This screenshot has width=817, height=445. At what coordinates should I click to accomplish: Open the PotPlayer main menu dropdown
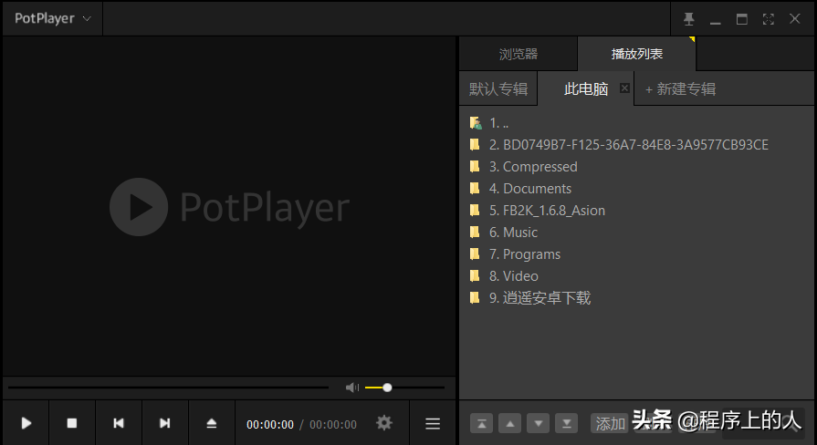point(52,19)
